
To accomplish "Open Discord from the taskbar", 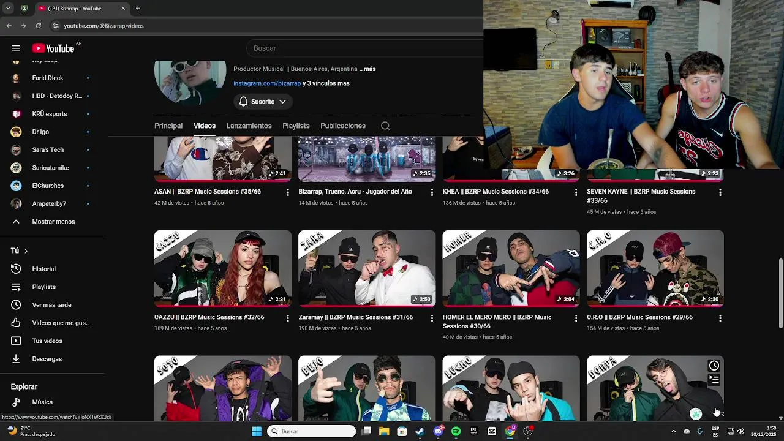I will click(x=438, y=431).
